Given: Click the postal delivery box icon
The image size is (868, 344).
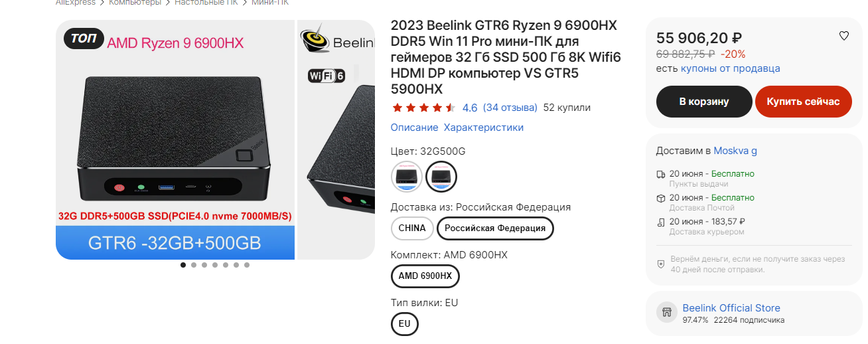Looking at the screenshot, I should click(660, 198).
